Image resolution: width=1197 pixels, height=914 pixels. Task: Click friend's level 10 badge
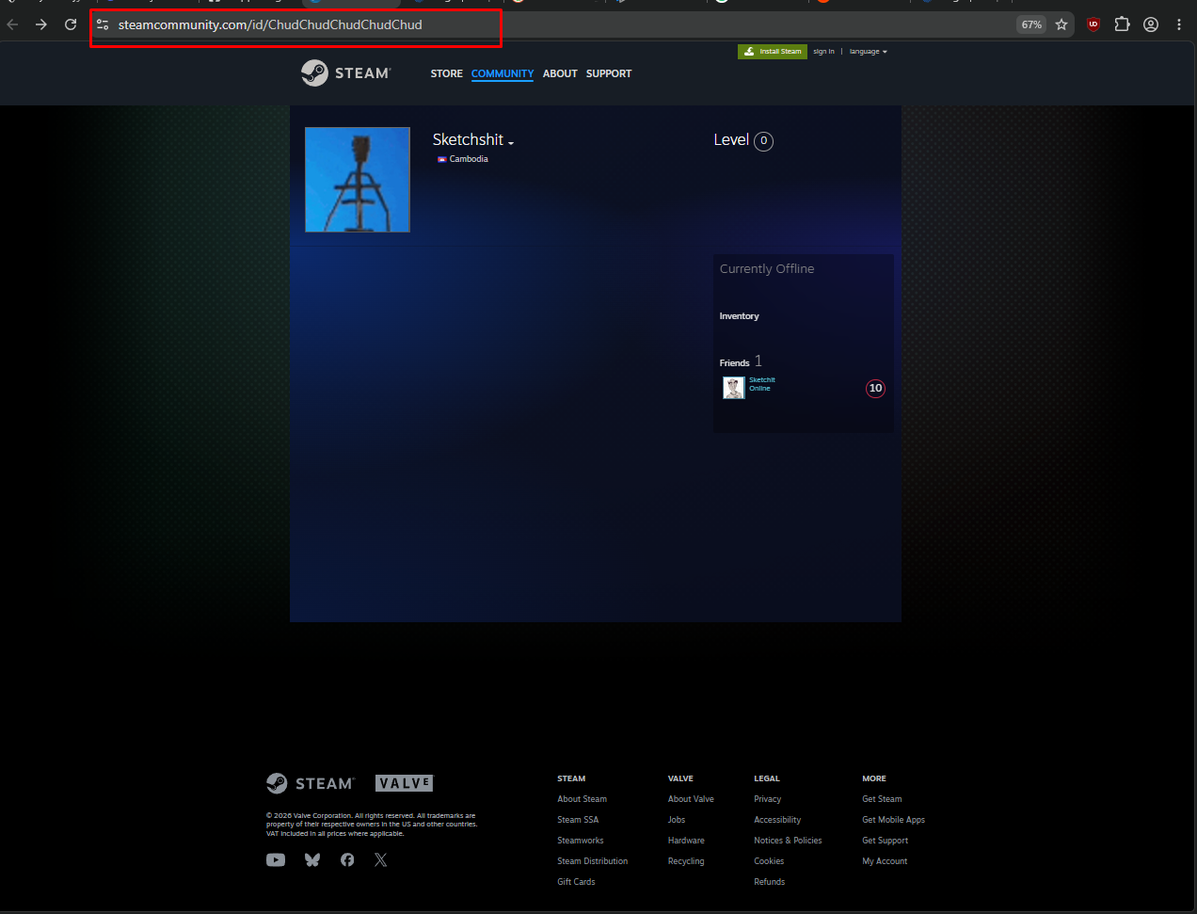click(x=875, y=389)
